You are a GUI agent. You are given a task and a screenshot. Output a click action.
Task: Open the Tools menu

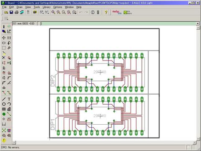(36, 7)
